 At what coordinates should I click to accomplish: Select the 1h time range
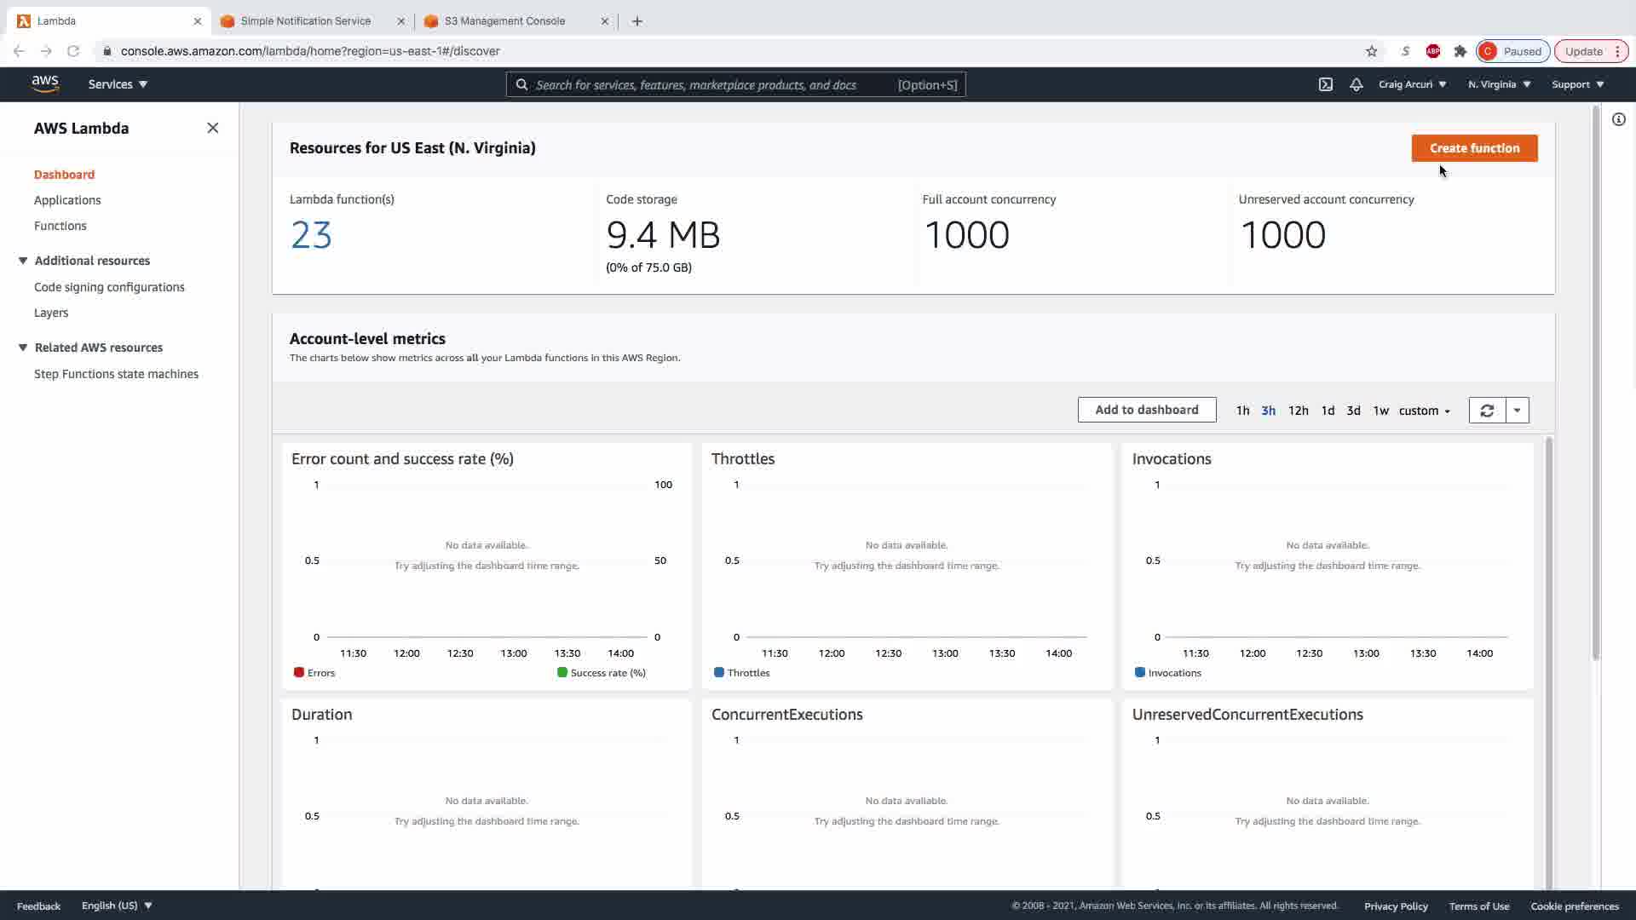tap(1242, 411)
